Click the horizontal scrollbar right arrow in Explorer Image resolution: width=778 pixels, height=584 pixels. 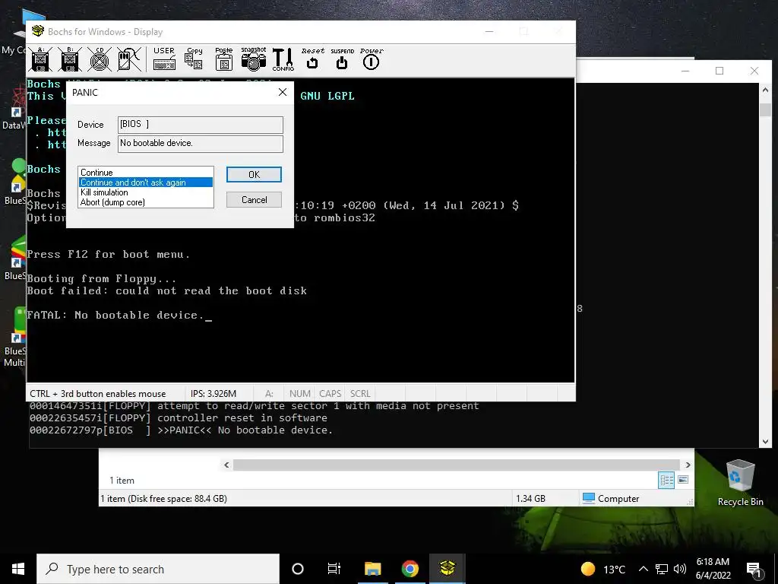688,465
